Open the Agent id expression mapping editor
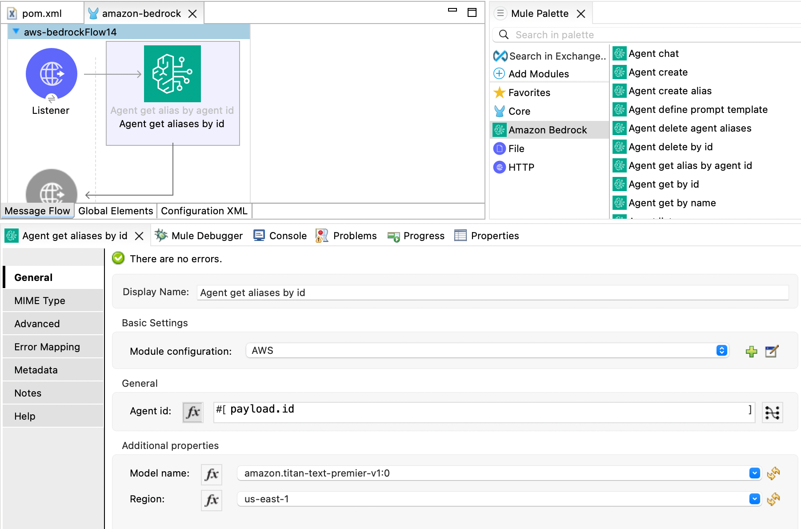The height and width of the screenshot is (529, 801). point(773,413)
